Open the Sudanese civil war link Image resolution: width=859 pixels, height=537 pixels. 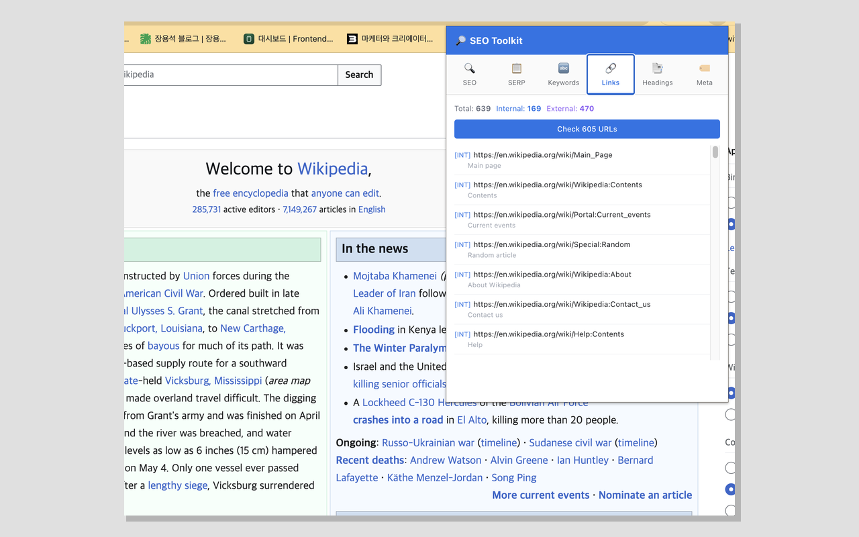[x=570, y=442]
